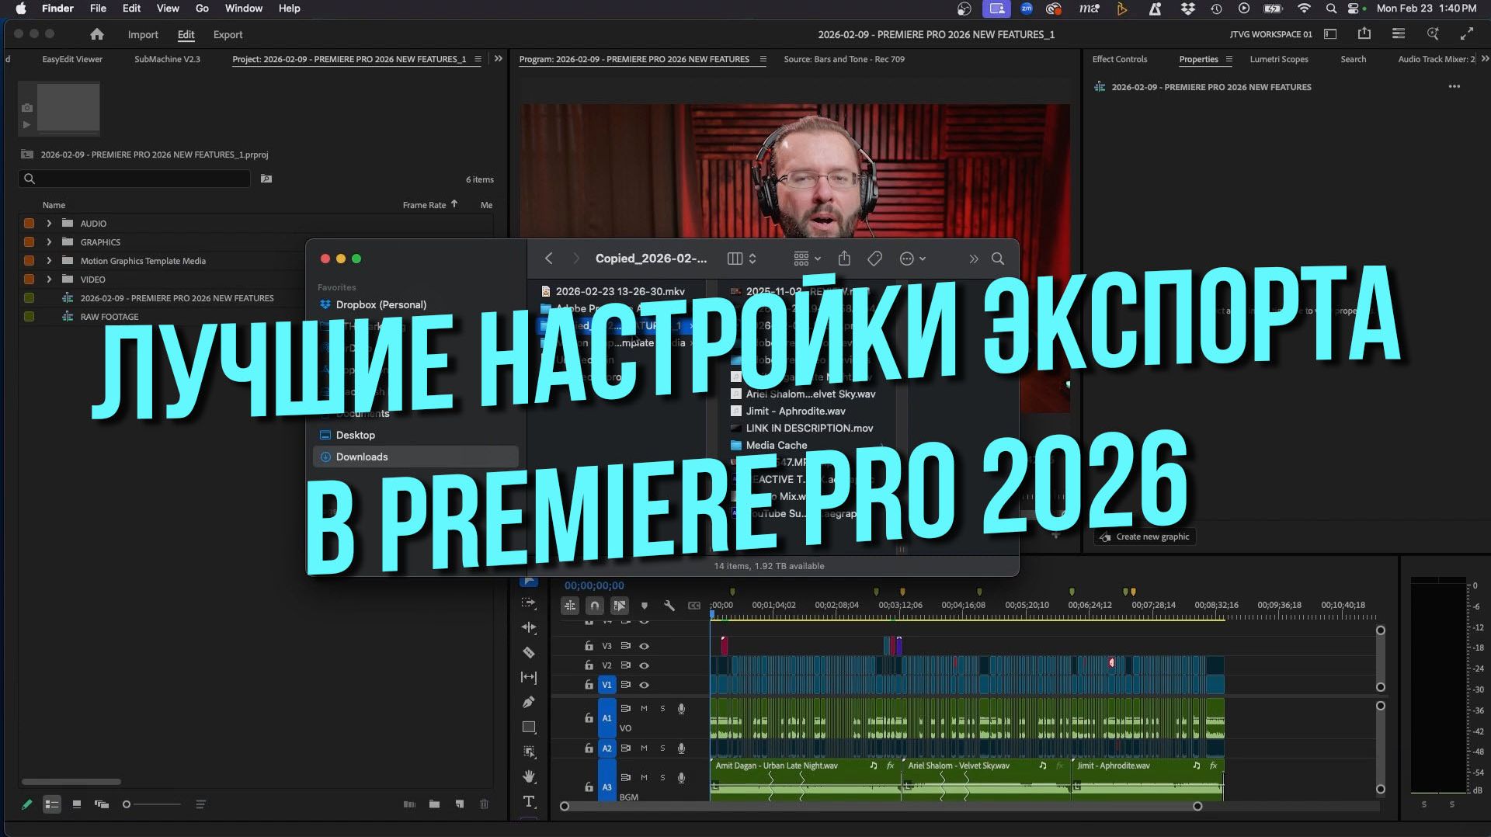Open the Lumetri Scopes tab
Viewport: 1491px width, 837px height.
(1278, 59)
